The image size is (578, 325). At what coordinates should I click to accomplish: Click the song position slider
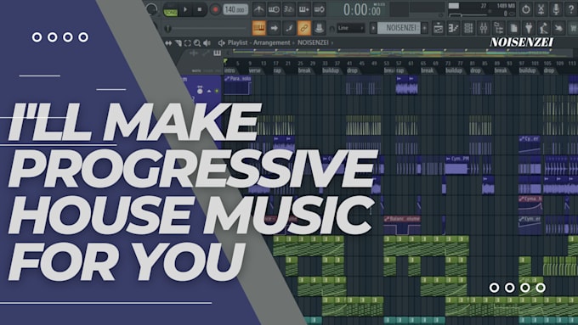[x=207, y=28]
